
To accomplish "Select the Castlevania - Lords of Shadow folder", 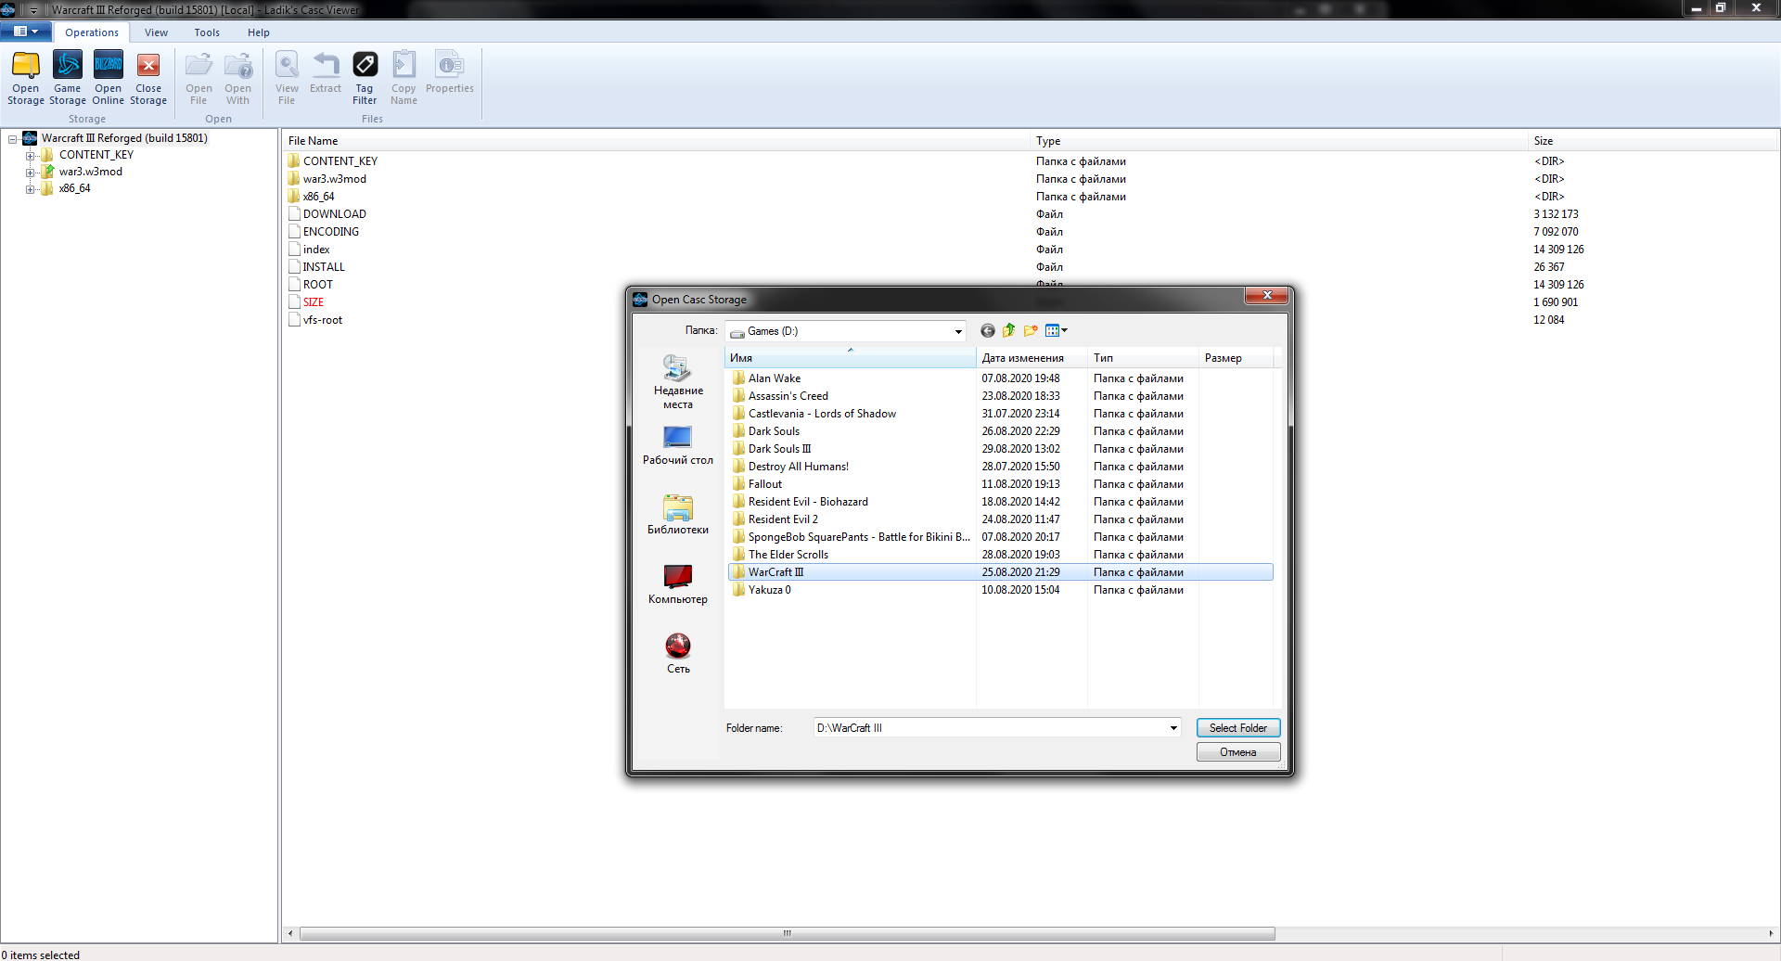I will pos(822,414).
